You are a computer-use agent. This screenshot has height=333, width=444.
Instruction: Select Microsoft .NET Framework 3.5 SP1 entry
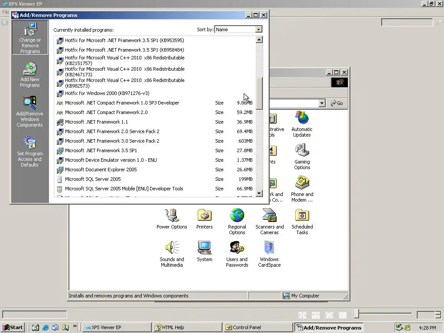pos(154,150)
